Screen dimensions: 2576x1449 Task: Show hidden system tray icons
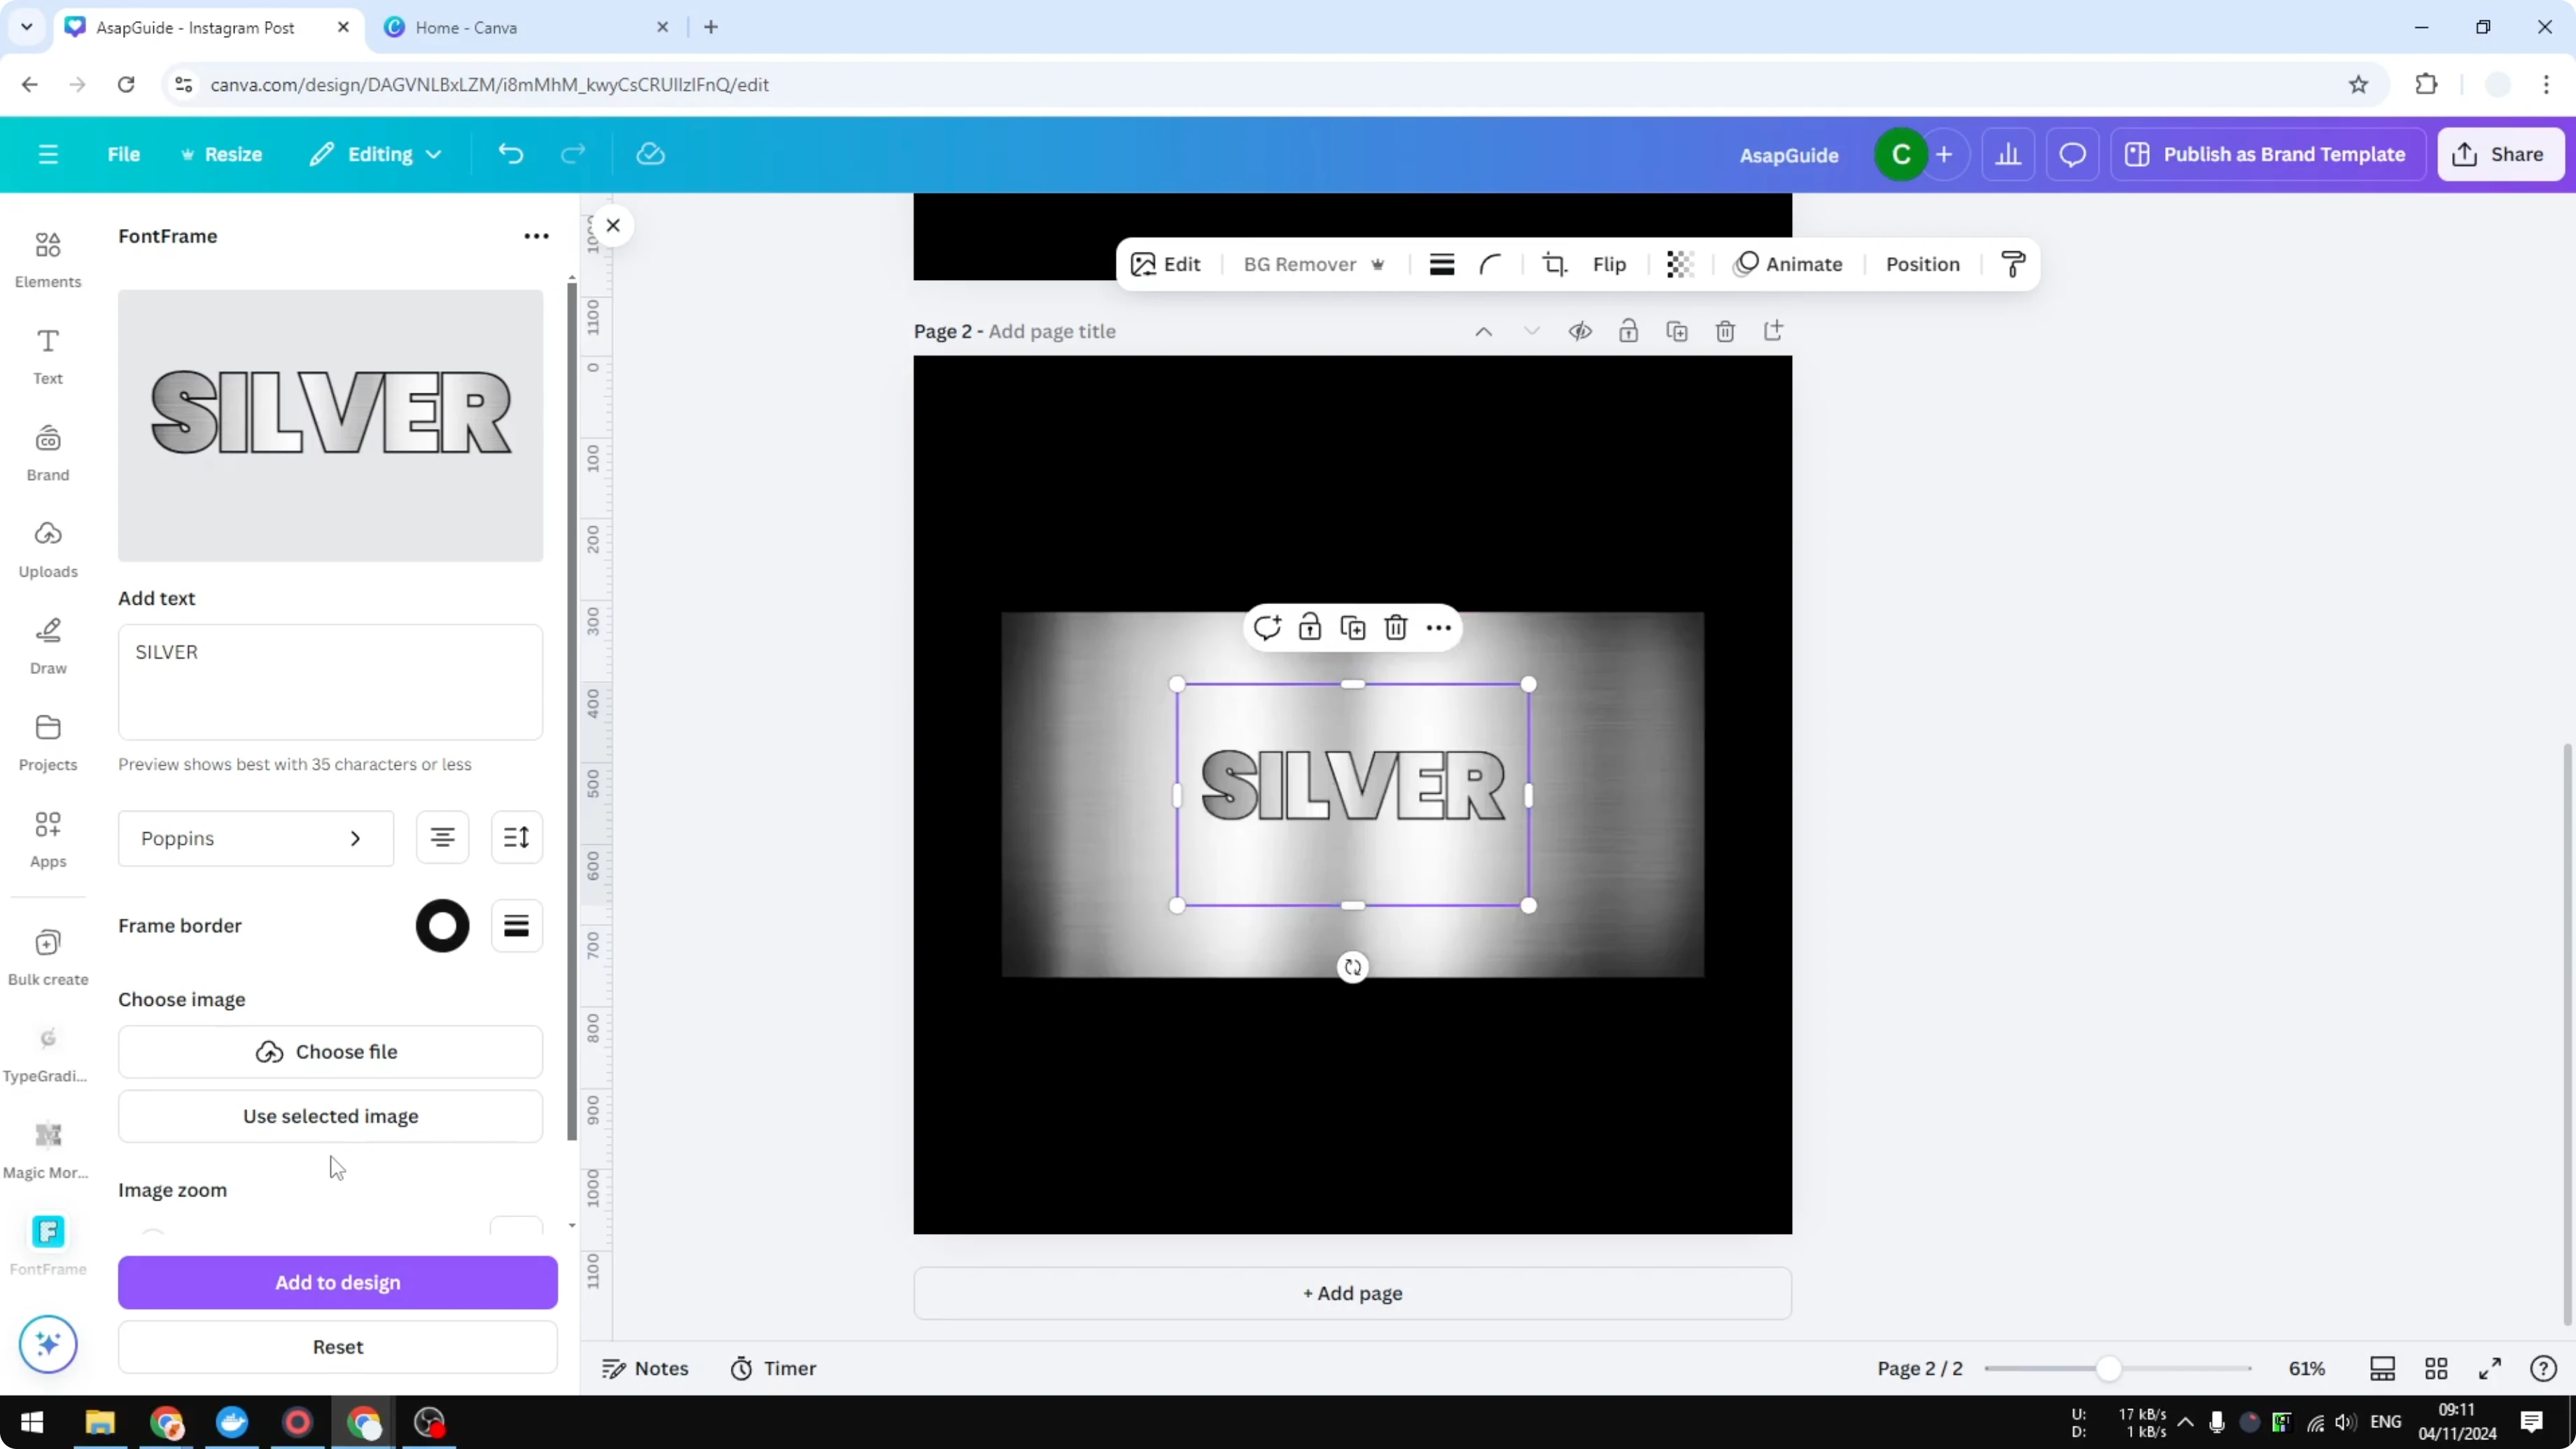pos(2186,1422)
